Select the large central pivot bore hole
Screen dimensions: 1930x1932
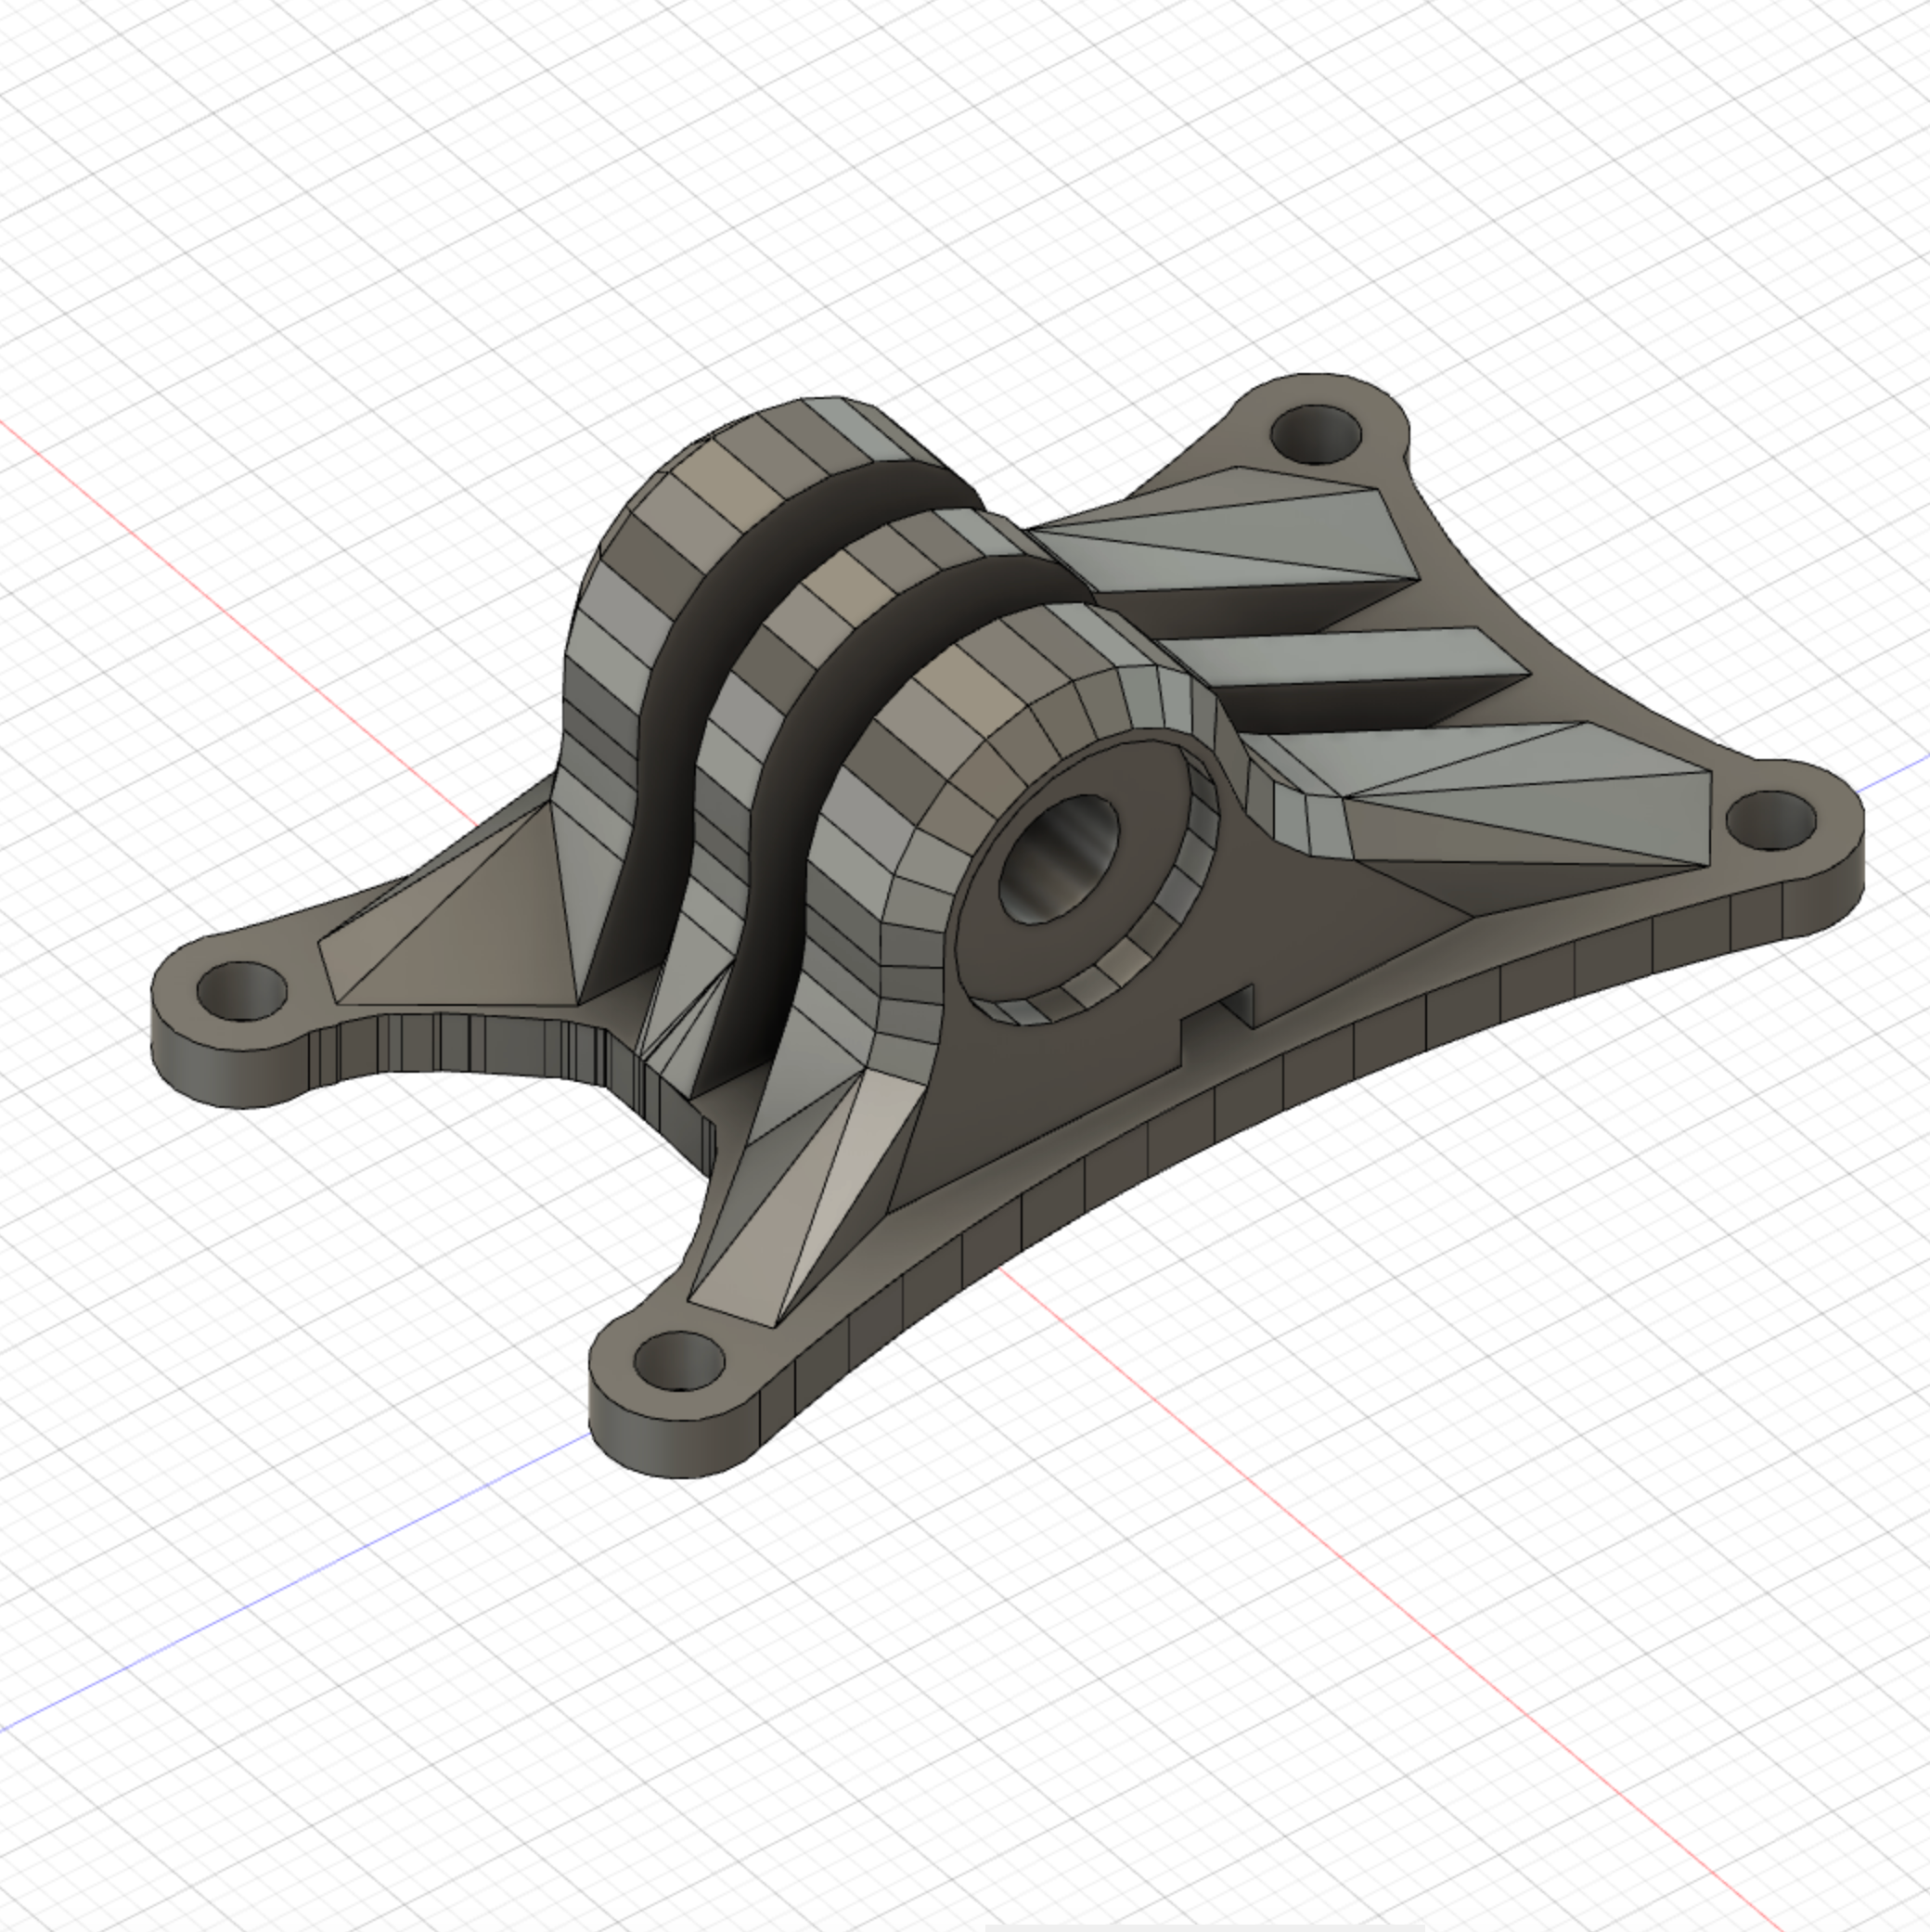(1058, 858)
